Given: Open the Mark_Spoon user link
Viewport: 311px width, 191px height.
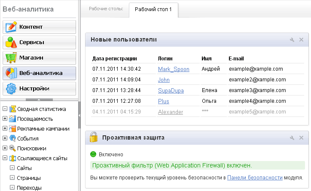Looking at the screenshot, I should click(174, 69).
